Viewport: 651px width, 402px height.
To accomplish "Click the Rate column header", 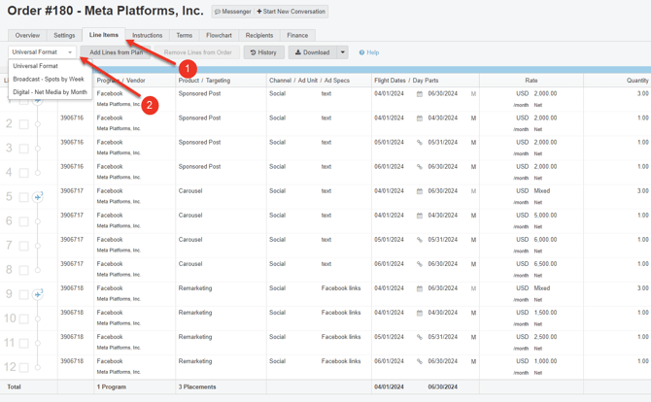I will (x=531, y=81).
